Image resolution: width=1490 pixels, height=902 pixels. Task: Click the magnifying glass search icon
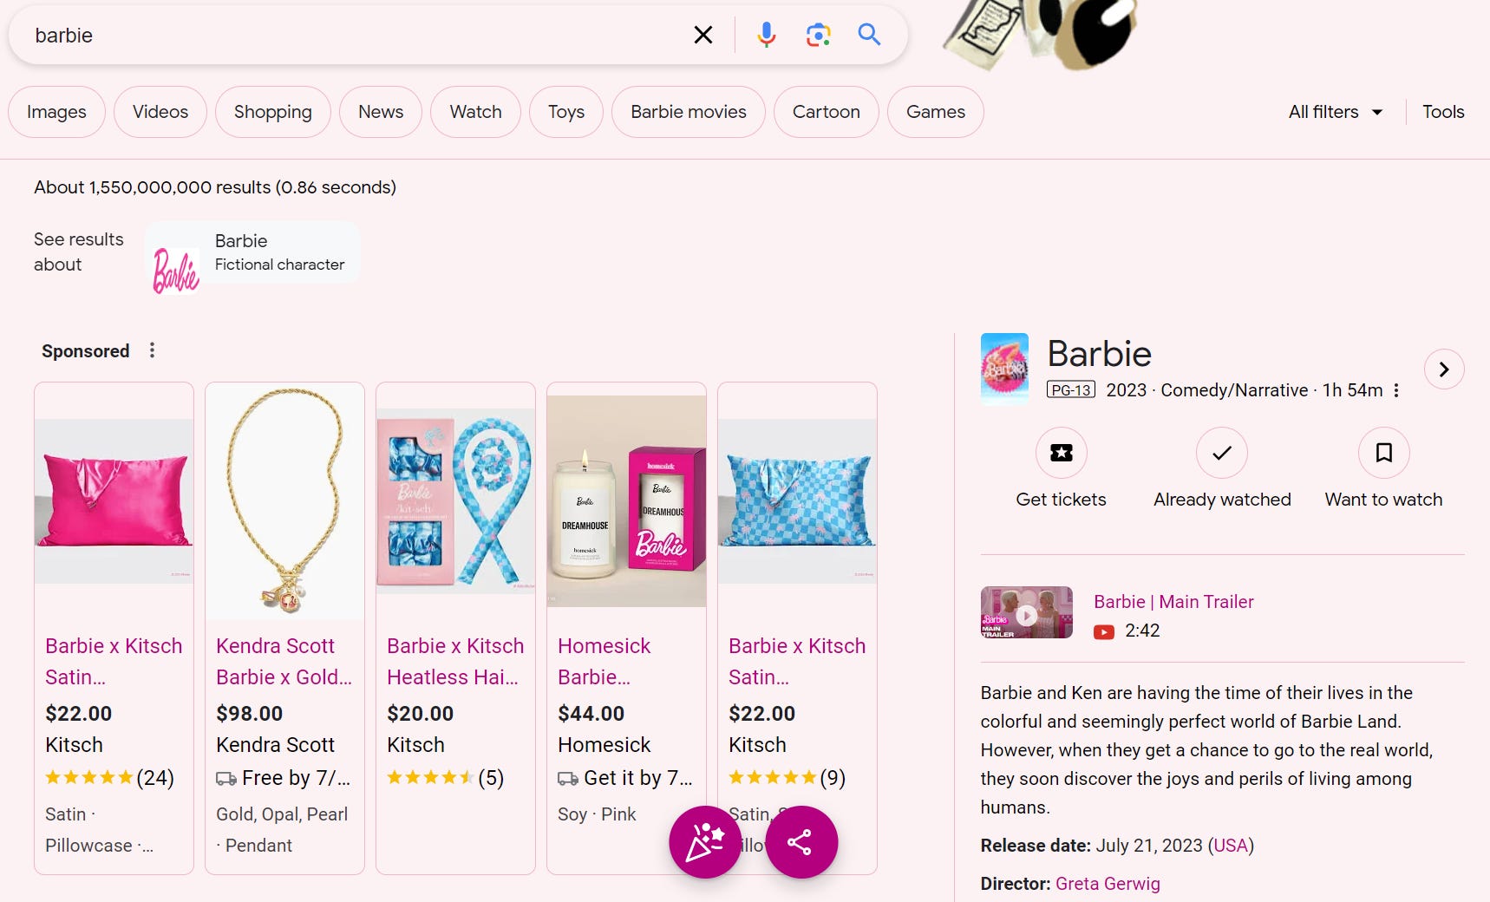(869, 35)
